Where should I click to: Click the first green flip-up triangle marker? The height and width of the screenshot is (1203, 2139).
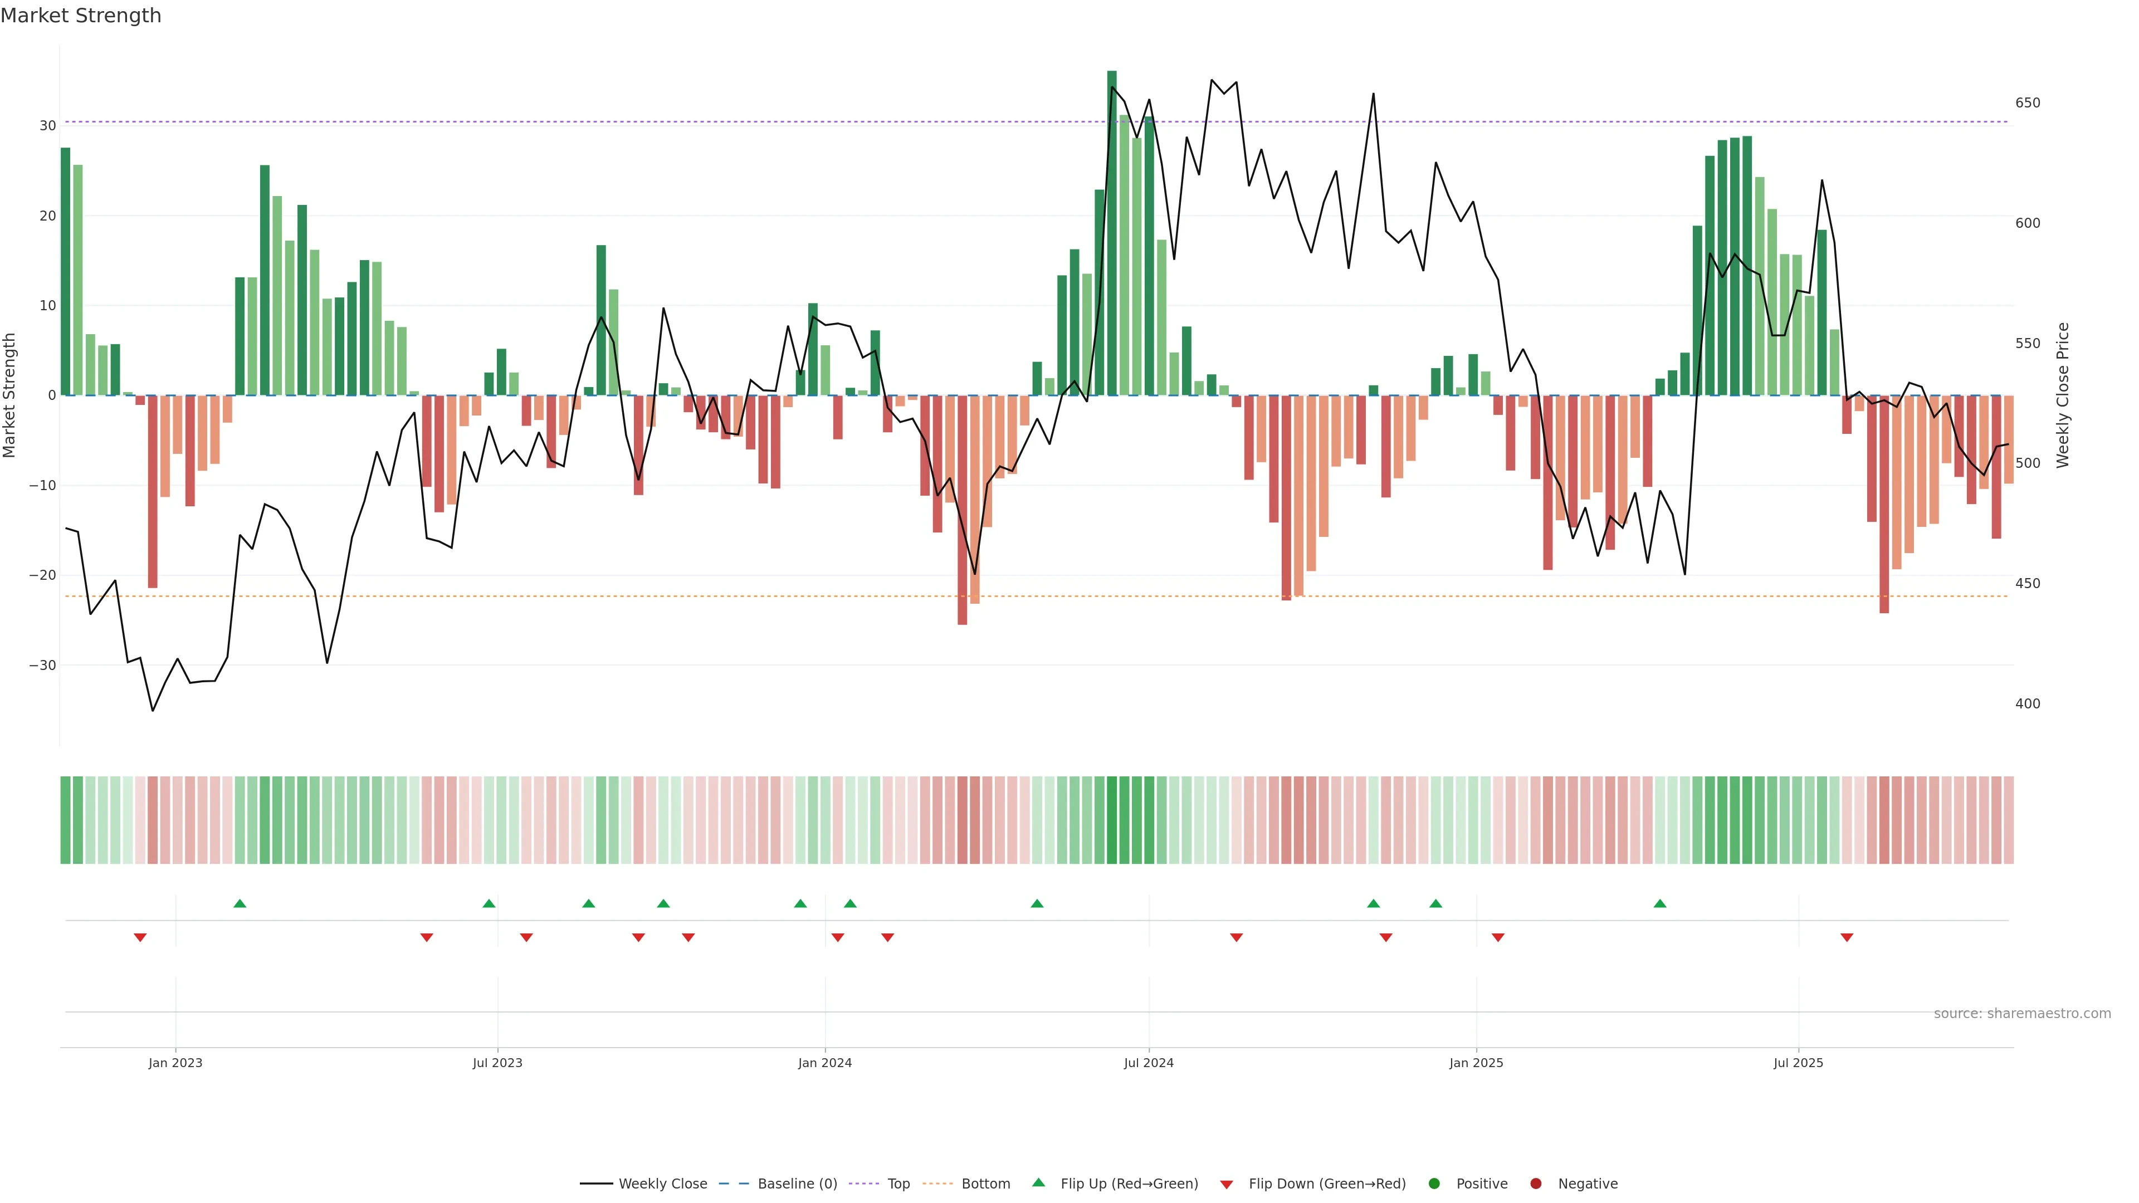point(240,903)
